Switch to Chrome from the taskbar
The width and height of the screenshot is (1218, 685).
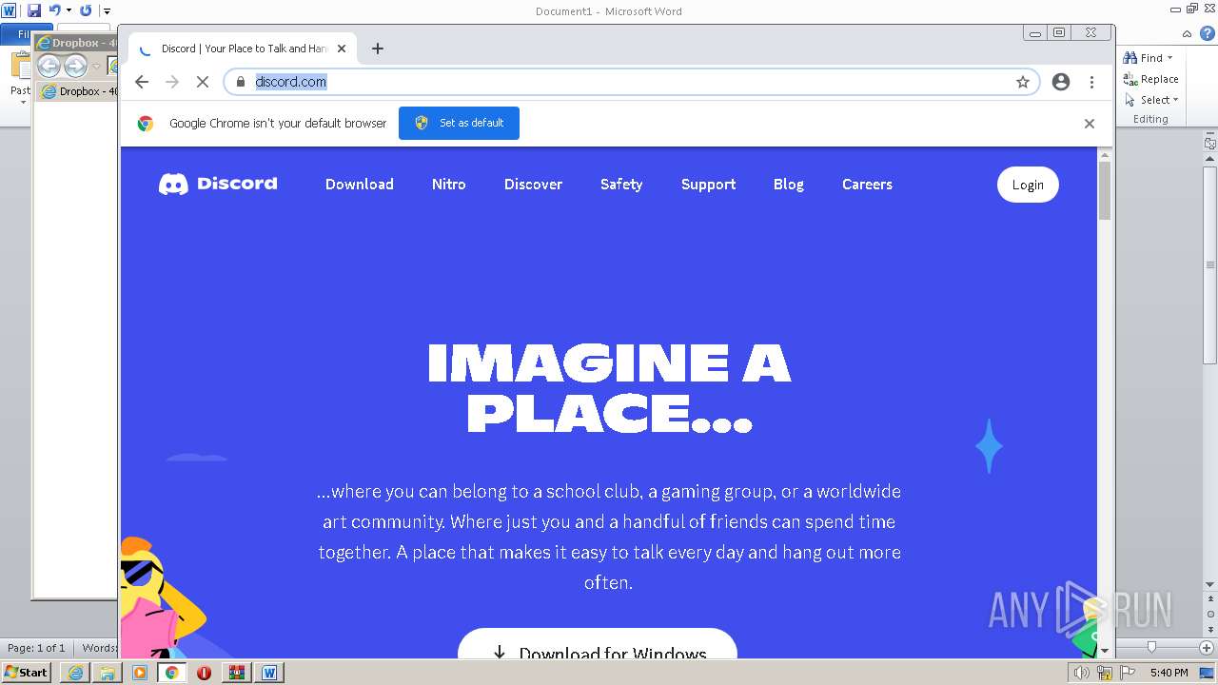pos(172,673)
